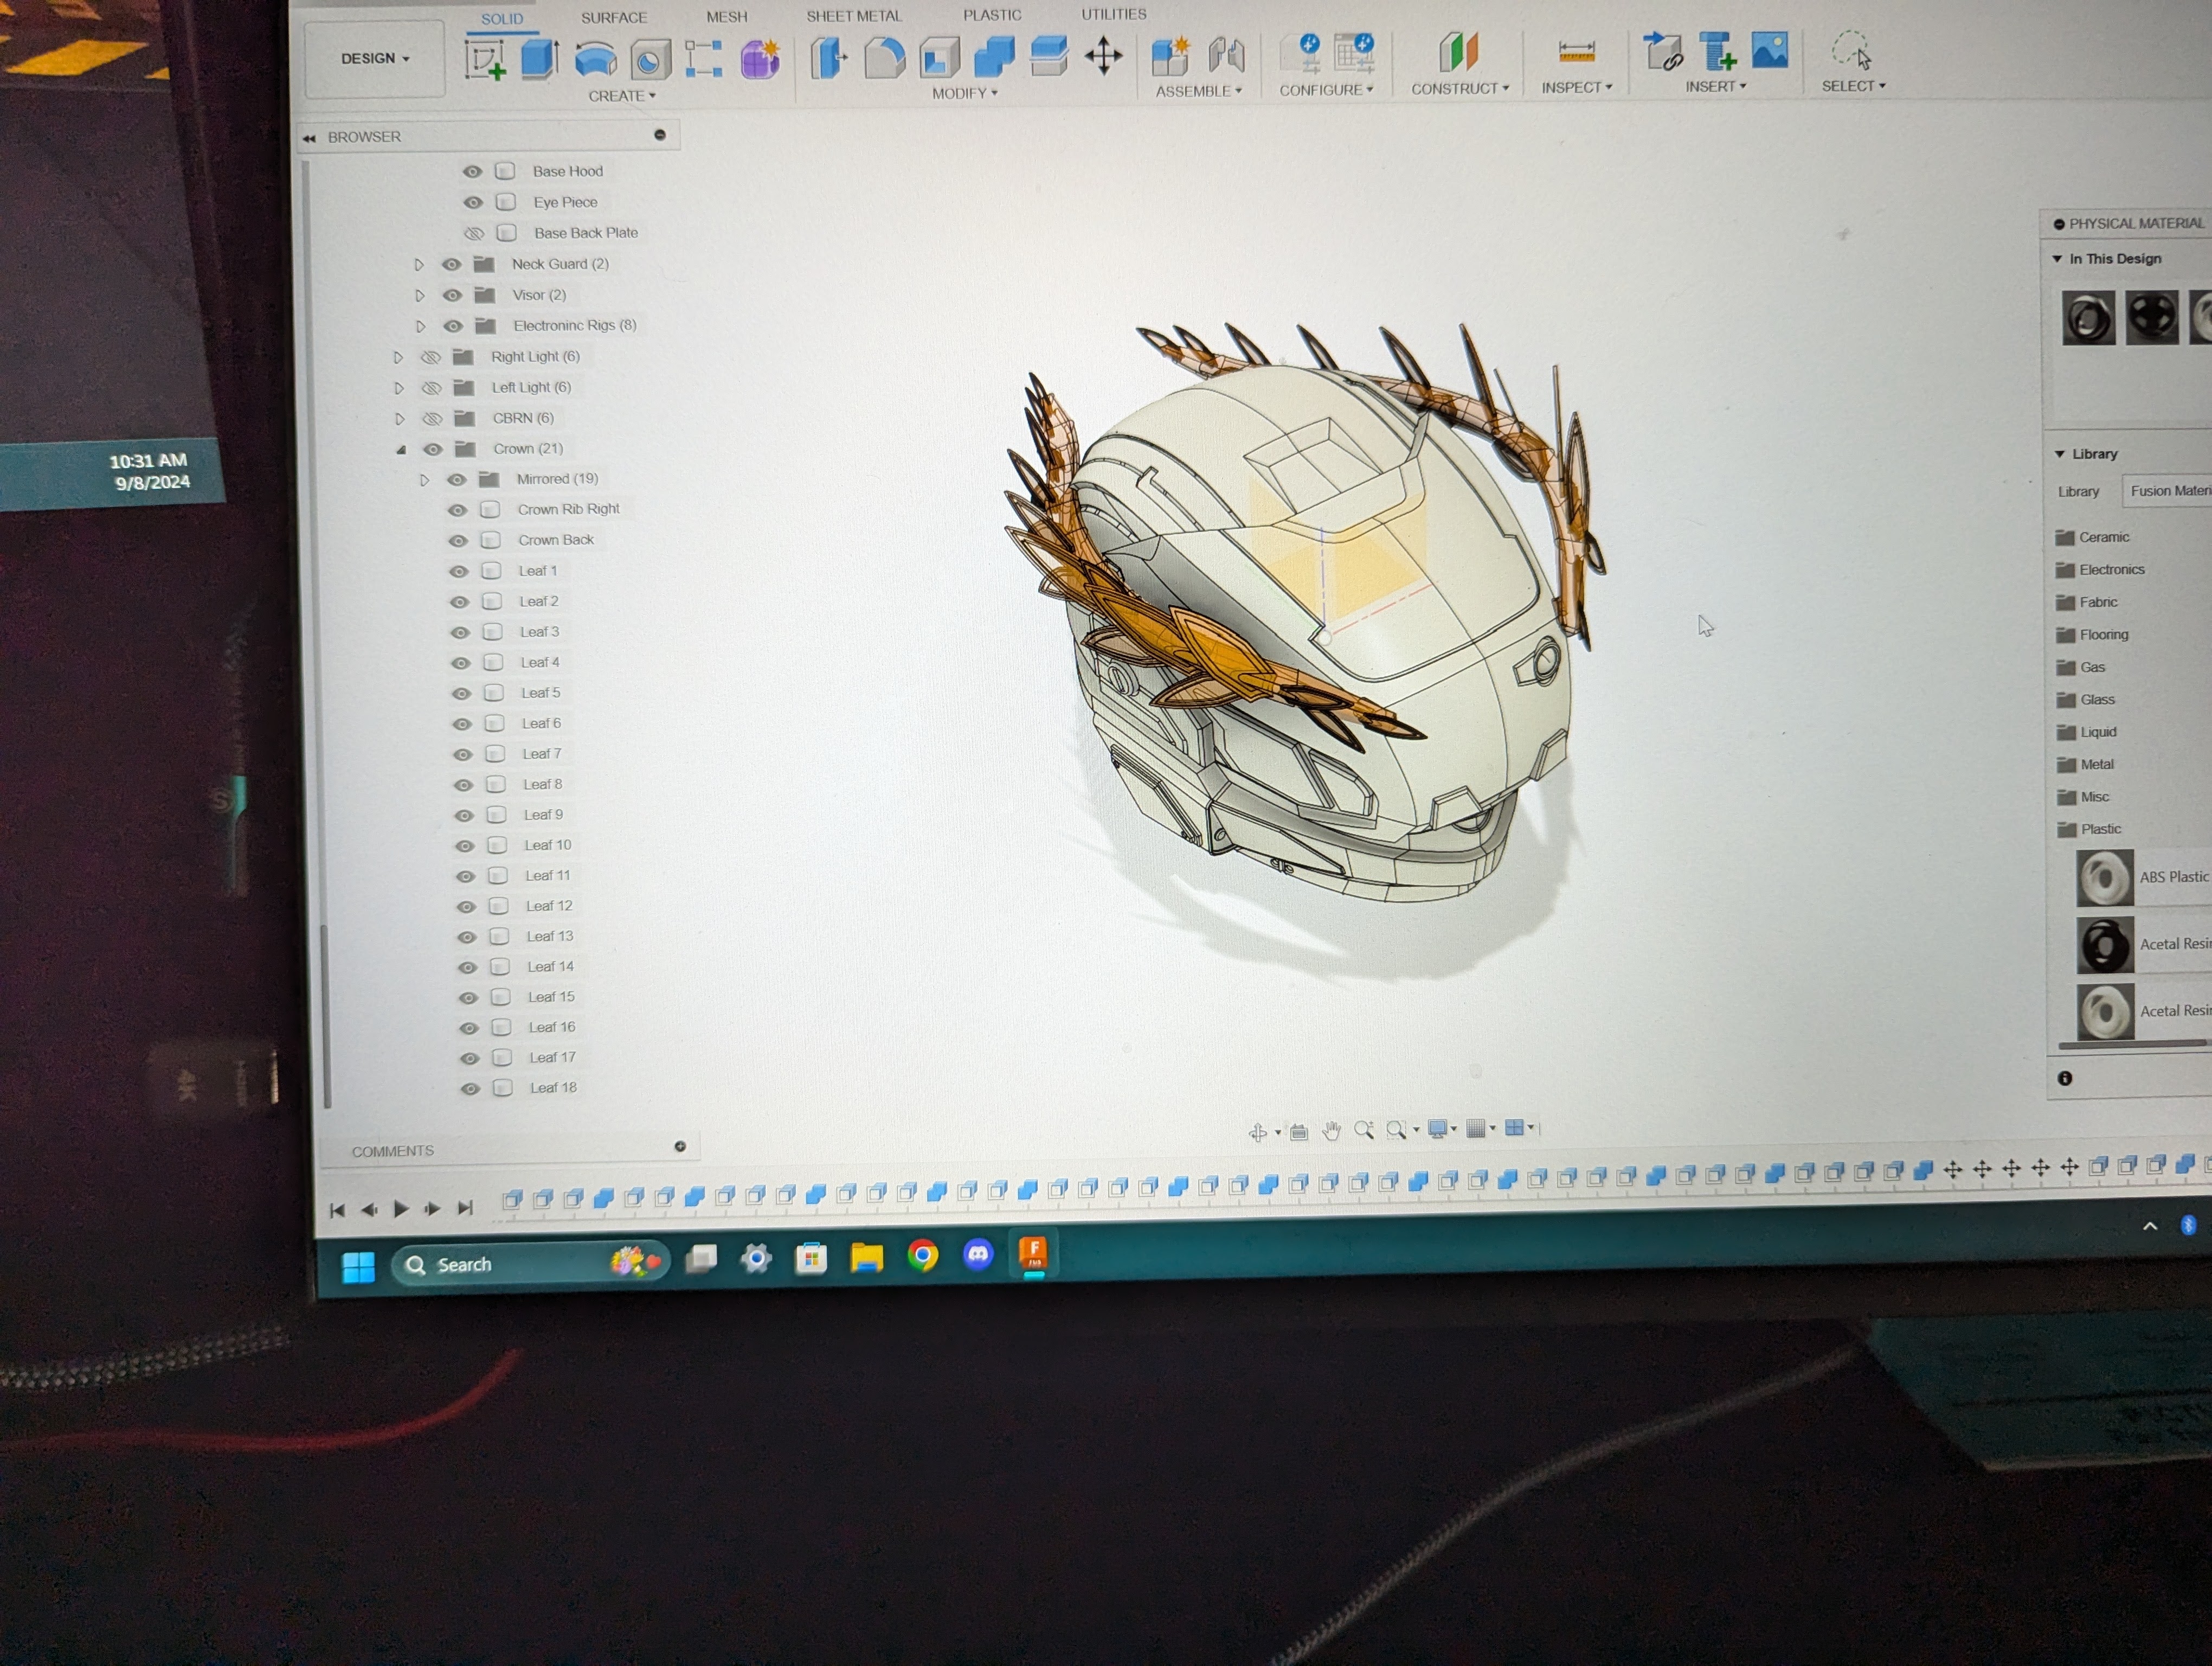Open Google Chrome from the taskbar
This screenshot has height=1666, width=2212.
point(923,1255)
